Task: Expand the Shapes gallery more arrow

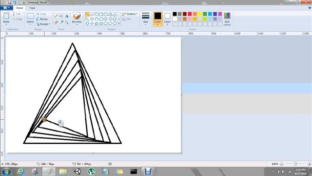Action: [119, 24]
